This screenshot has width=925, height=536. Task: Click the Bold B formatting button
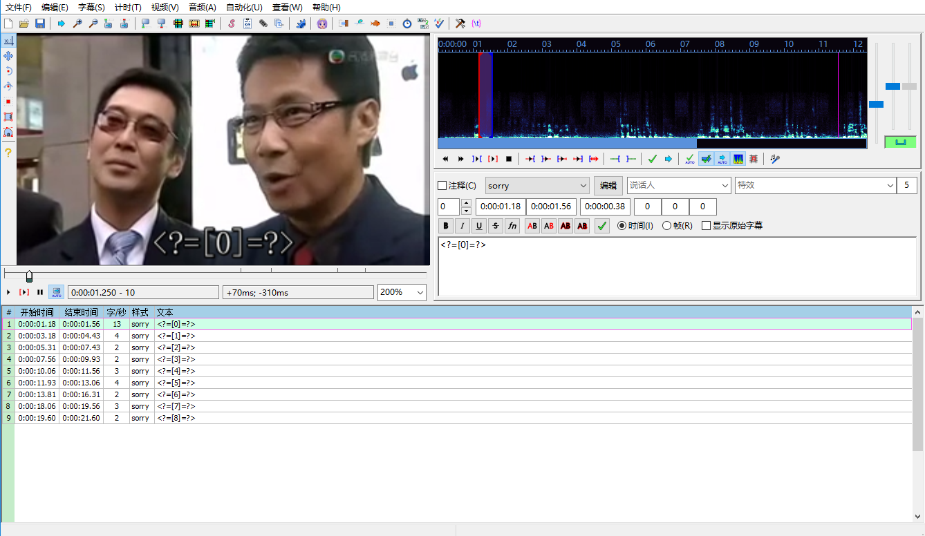[x=446, y=226]
